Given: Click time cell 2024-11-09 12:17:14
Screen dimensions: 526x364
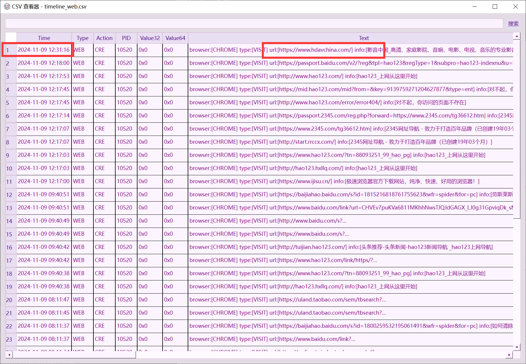Looking at the screenshot, I should [x=44, y=116].
